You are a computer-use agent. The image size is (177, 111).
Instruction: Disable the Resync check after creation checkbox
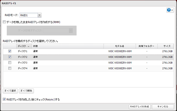tap(4, 99)
